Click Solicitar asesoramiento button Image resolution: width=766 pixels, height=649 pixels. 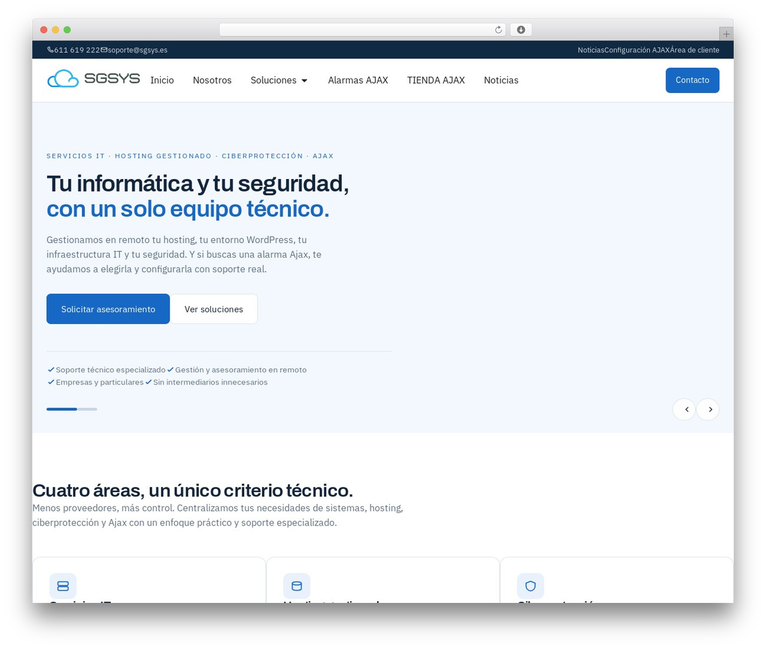pyautogui.click(x=108, y=309)
